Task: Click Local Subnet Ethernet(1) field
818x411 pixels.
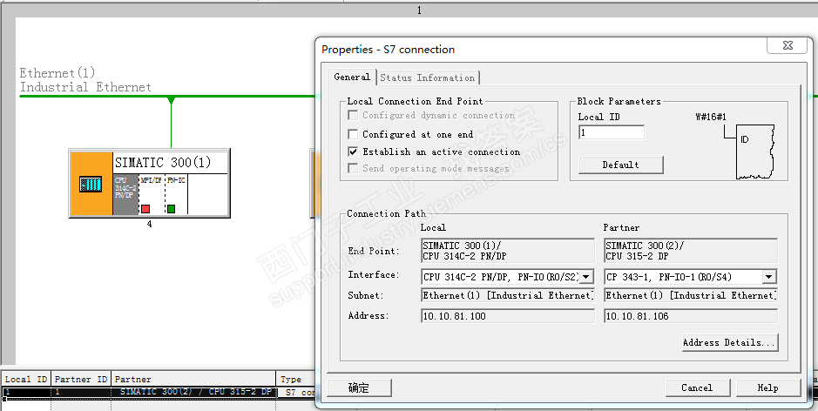Action: [508, 295]
